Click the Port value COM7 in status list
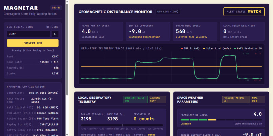 (x=55, y=57)
